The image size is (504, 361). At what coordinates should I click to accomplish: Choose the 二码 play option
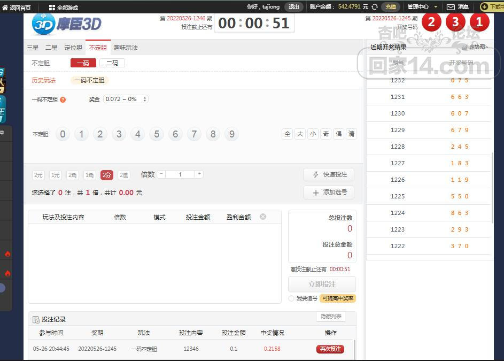[112, 63]
